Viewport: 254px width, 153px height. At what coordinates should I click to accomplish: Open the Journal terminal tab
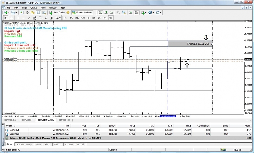80,144
